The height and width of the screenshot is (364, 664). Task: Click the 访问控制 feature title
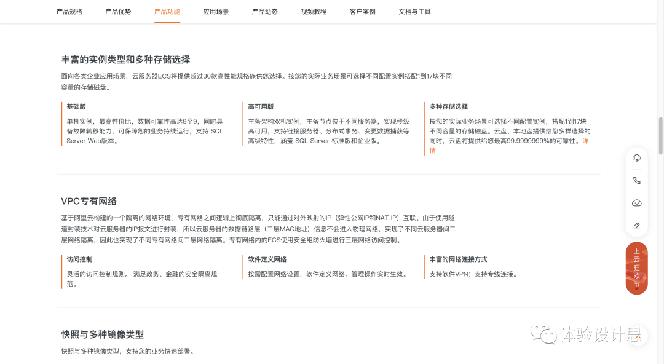pyautogui.click(x=79, y=259)
